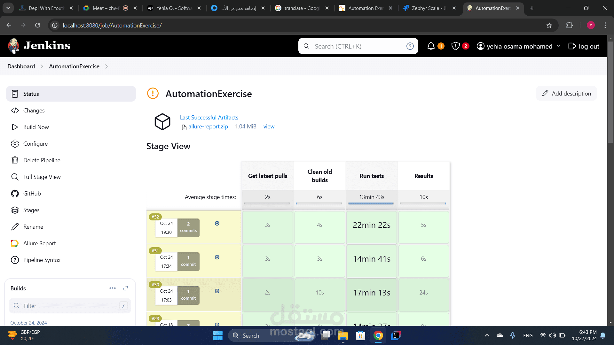Click the artifact view link

pos(269,126)
